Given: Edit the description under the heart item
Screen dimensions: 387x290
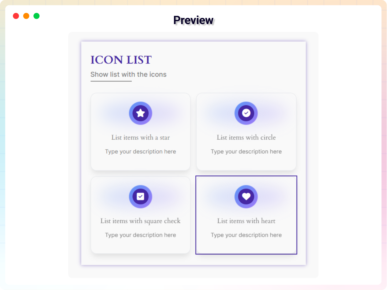Looking at the screenshot, I should [x=246, y=235].
